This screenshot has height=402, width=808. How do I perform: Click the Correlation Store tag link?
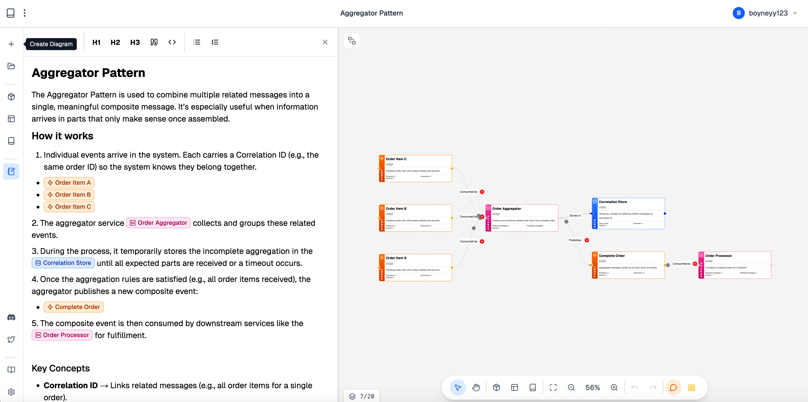[x=63, y=263]
